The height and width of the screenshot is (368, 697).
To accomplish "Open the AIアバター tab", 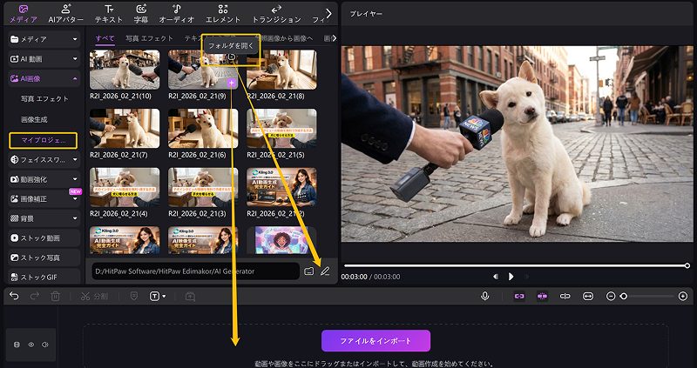I will (x=66, y=14).
